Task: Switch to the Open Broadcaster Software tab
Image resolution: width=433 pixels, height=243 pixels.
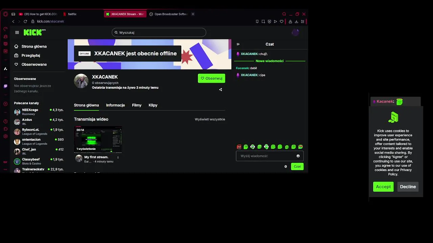Action: pos(168,14)
